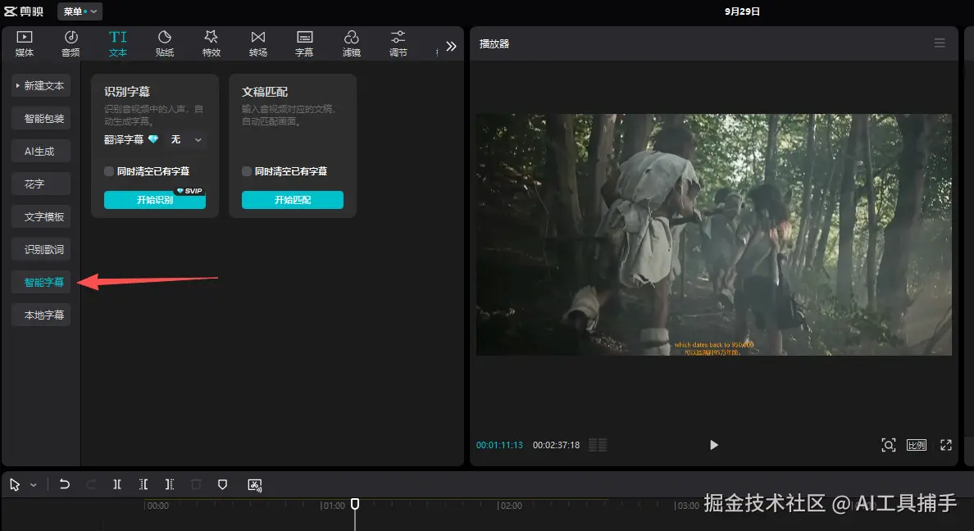This screenshot has height=531, width=974.
Task: Click the grid lines icon beside total duration
Action: click(598, 445)
